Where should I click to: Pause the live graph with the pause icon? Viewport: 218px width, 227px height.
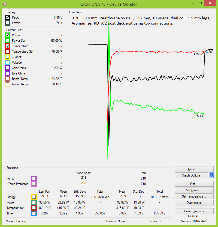pos(211,175)
